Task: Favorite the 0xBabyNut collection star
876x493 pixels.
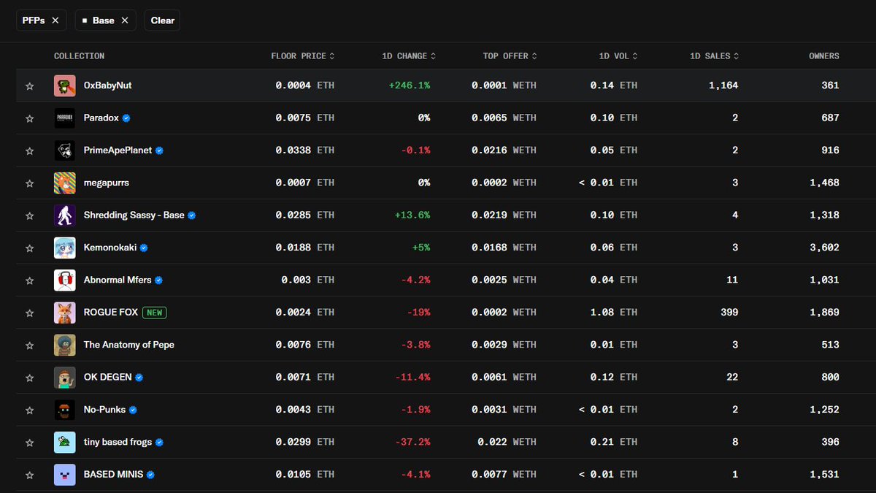Action: coord(30,86)
